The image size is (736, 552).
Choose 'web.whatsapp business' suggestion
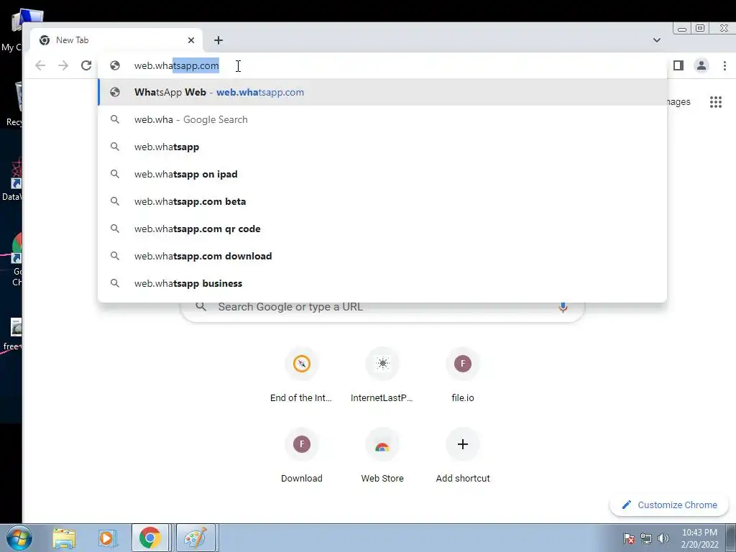point(382,283)
